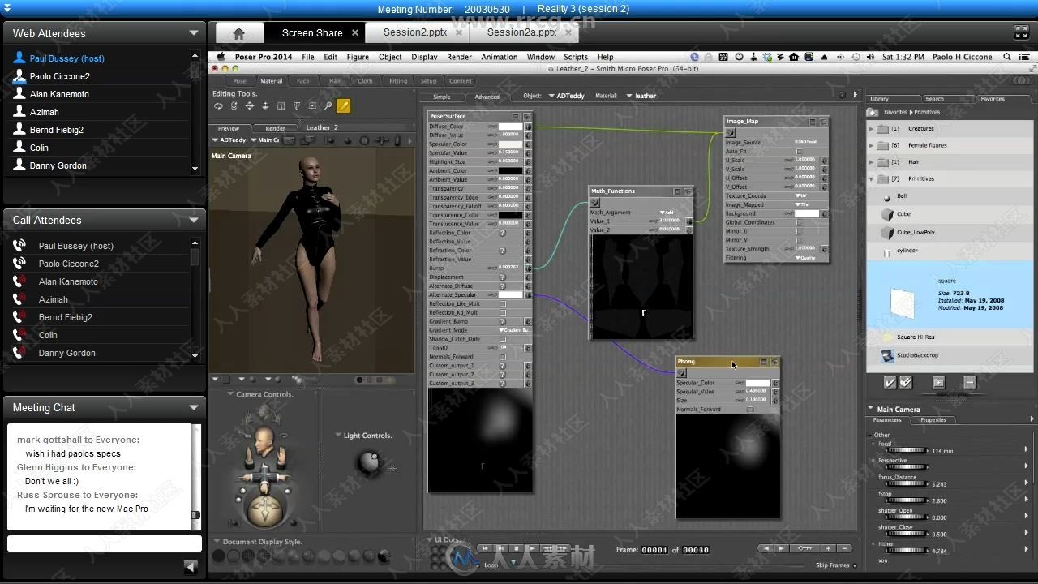
Task: Collapse the Math_Functions node window icon
Action: click(677, 191)
